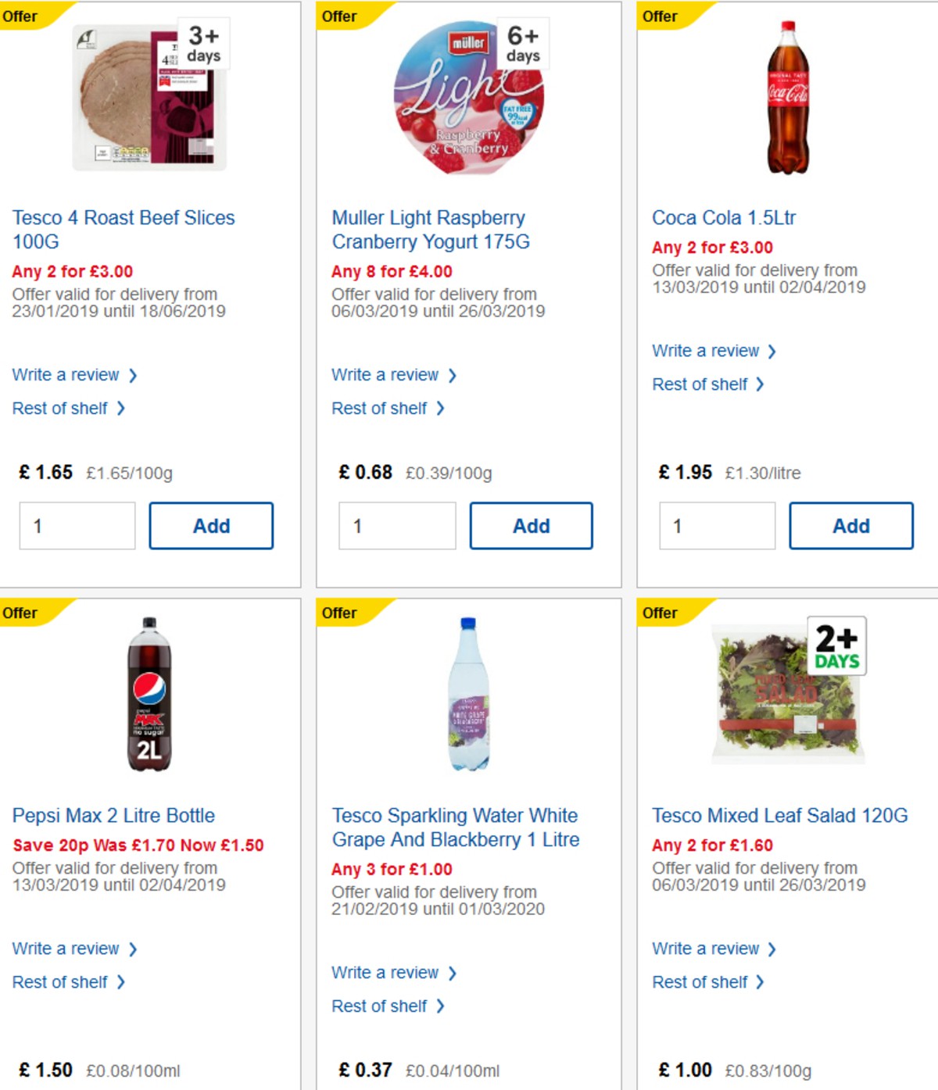Add Coca Cola 1.5Ltr to the basket
938x1090 pixels.
tap(850, 526)
